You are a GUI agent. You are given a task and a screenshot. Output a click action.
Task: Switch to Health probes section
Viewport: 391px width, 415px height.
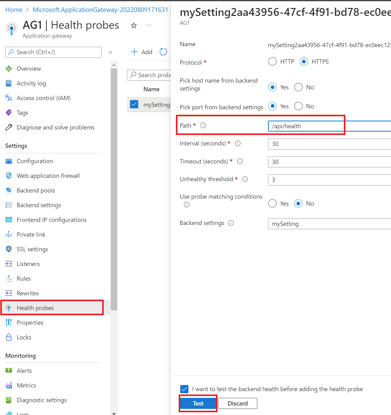pyautogui.click(x=35, y=308)
